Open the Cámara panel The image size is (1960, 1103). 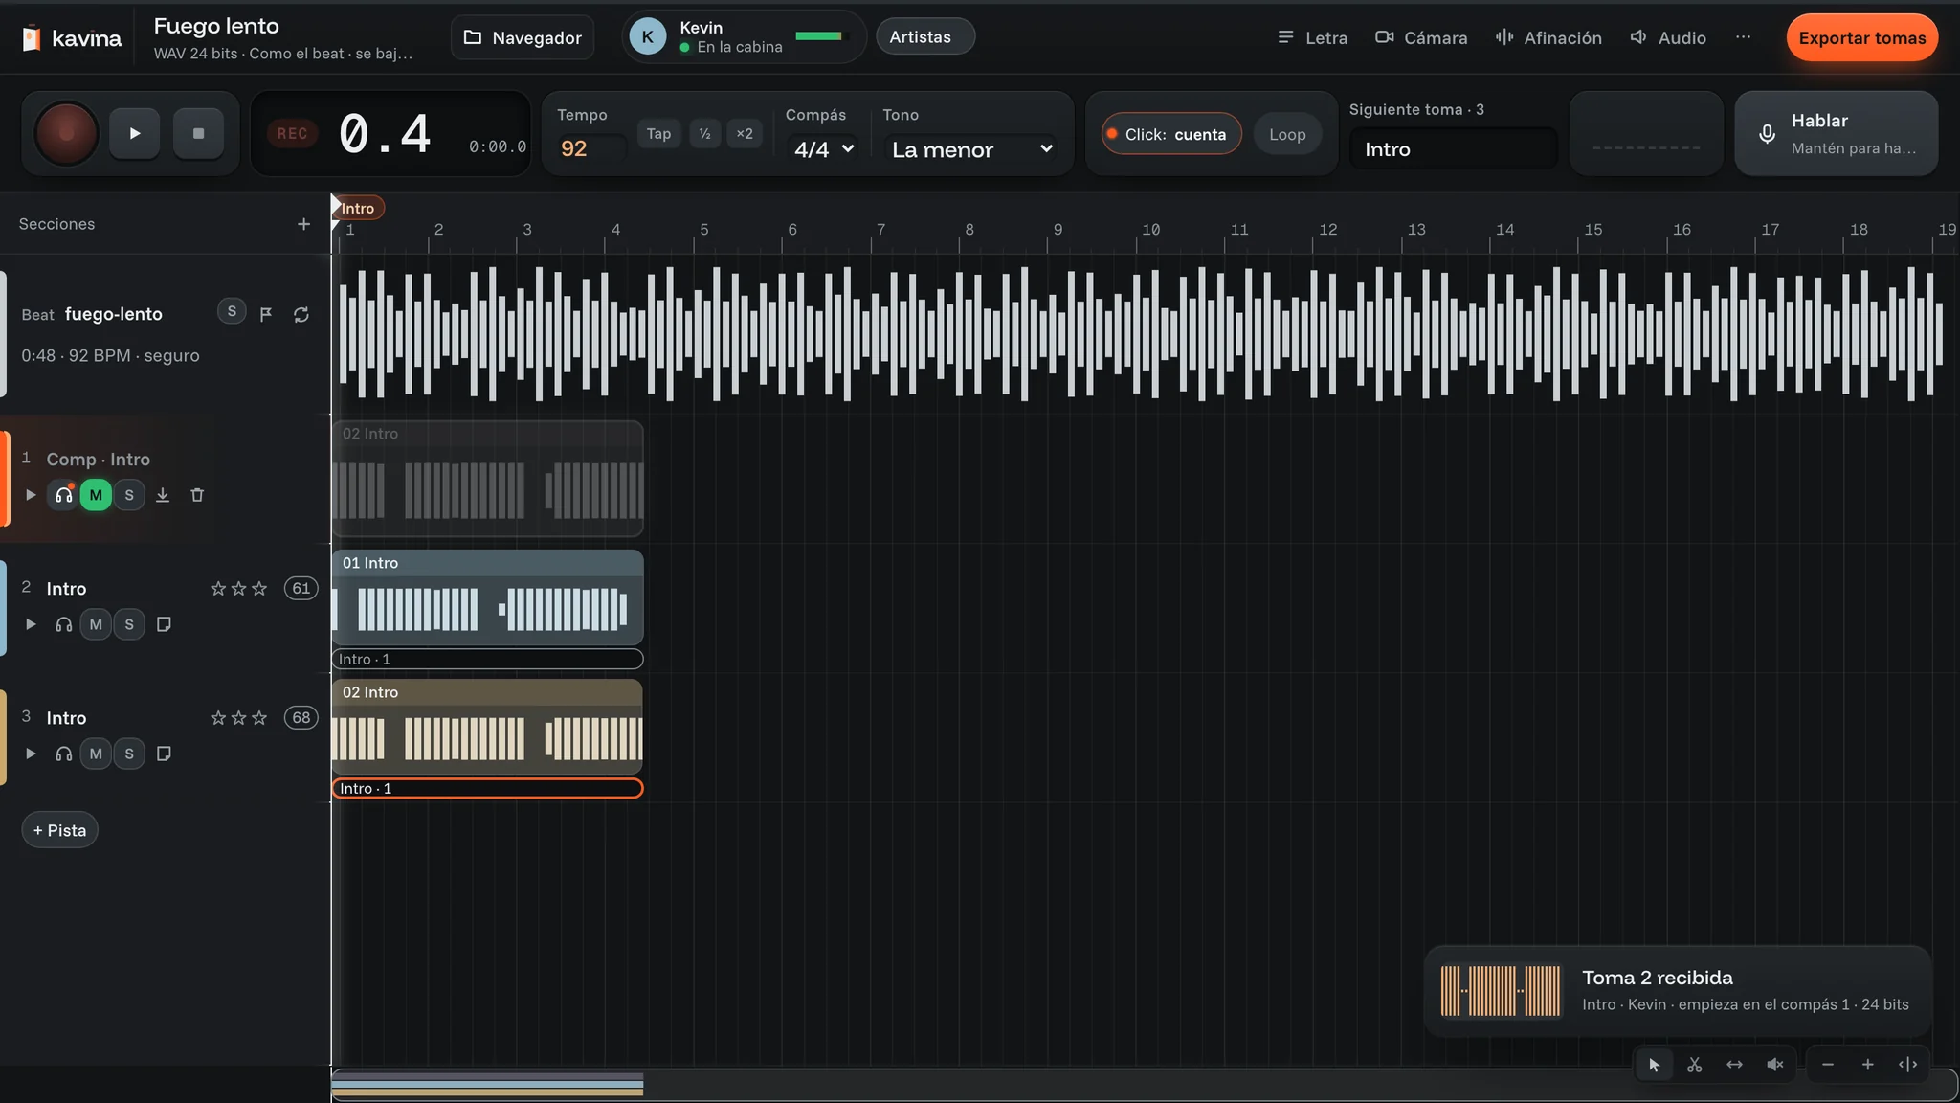coord(1421,37)
